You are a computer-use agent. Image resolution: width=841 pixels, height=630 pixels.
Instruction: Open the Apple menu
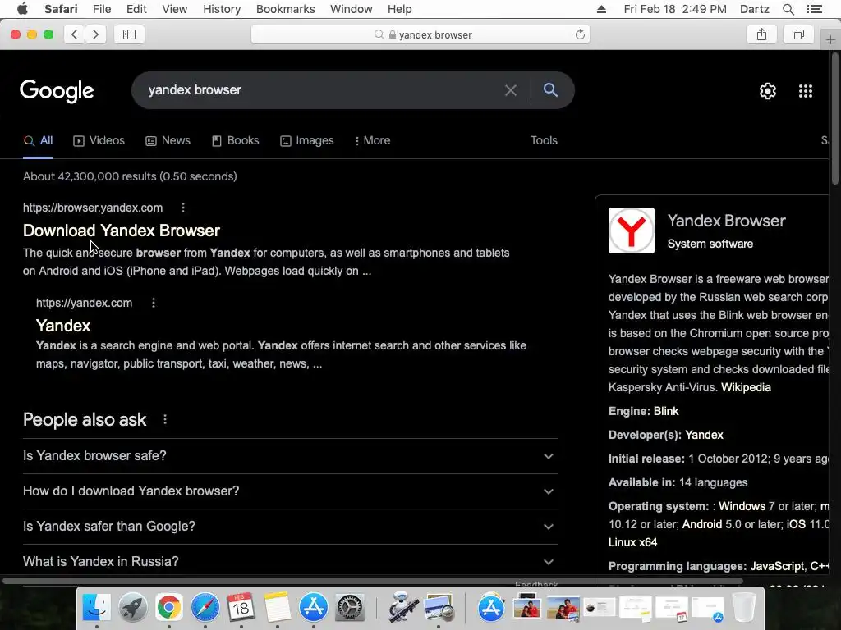pyautogui.click(x=22, y=9)
